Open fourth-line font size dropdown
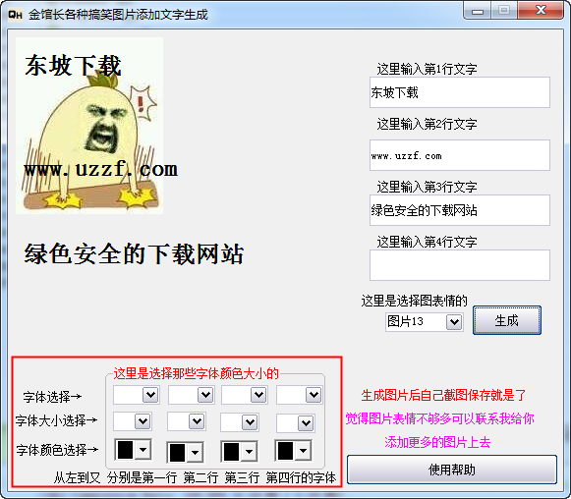 click(x=306, y=423)
